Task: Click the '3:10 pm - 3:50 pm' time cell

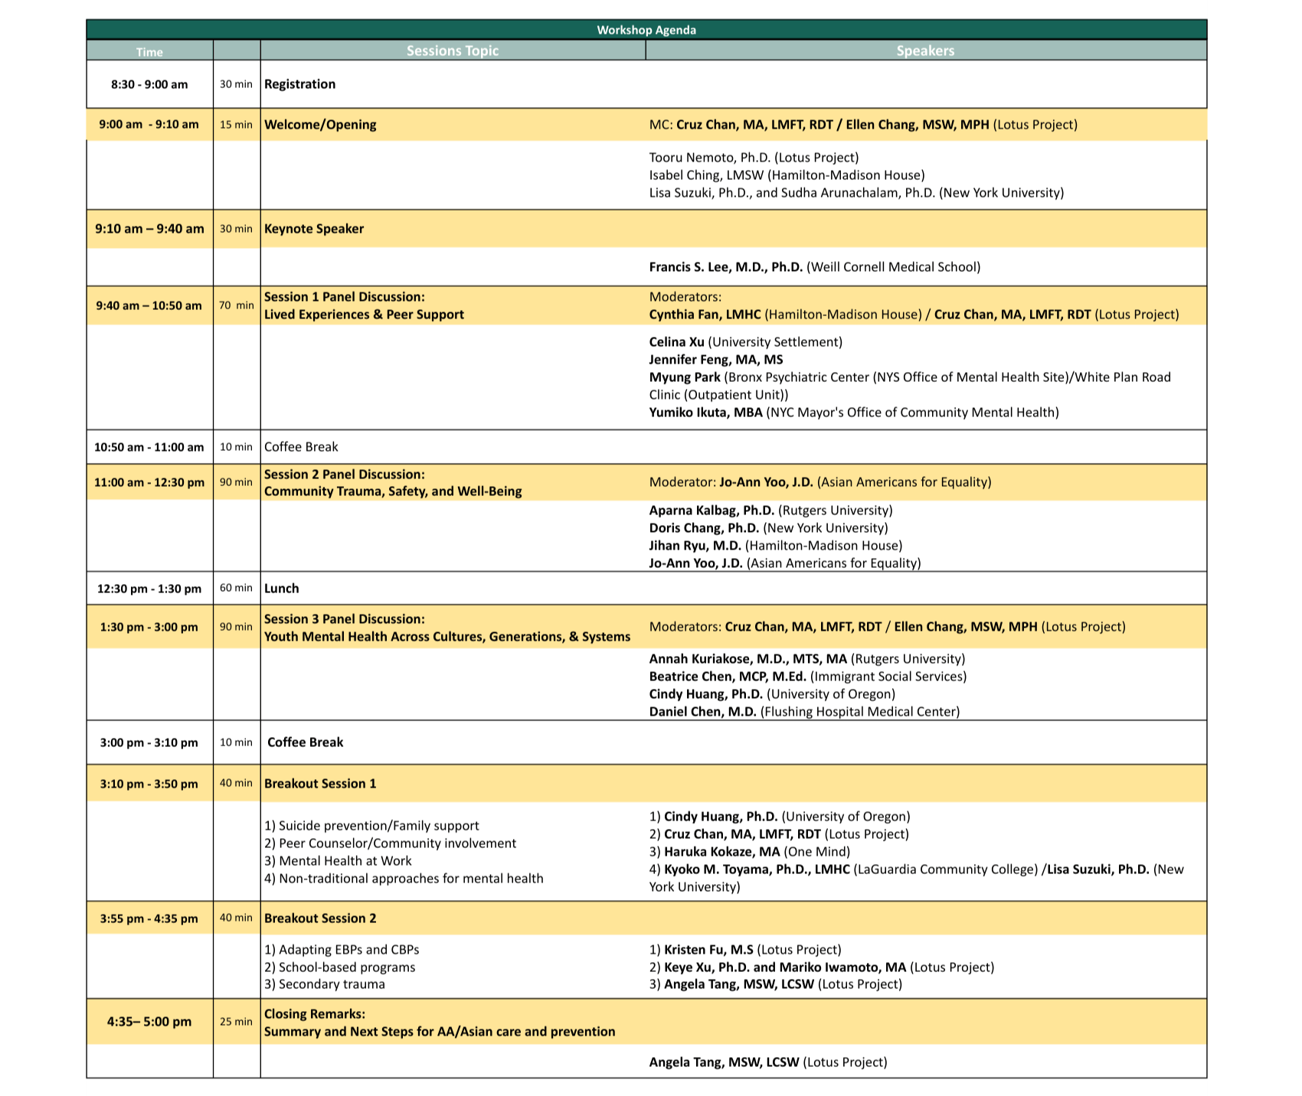Action: point(149,784)
